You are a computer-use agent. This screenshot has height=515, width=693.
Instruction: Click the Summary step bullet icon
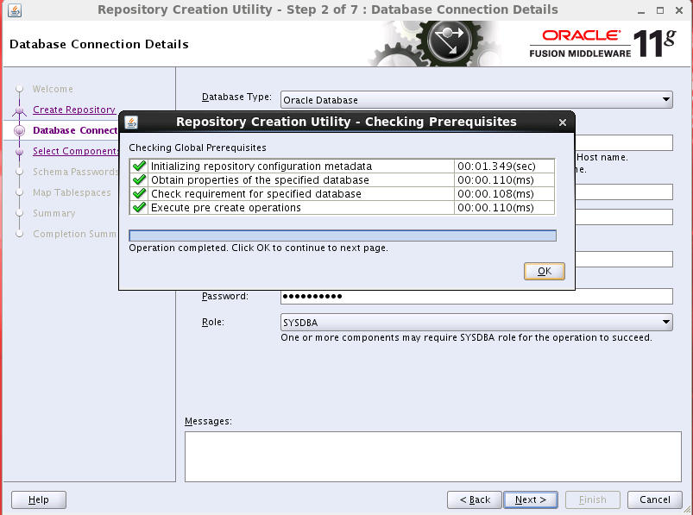coord(20,213)
